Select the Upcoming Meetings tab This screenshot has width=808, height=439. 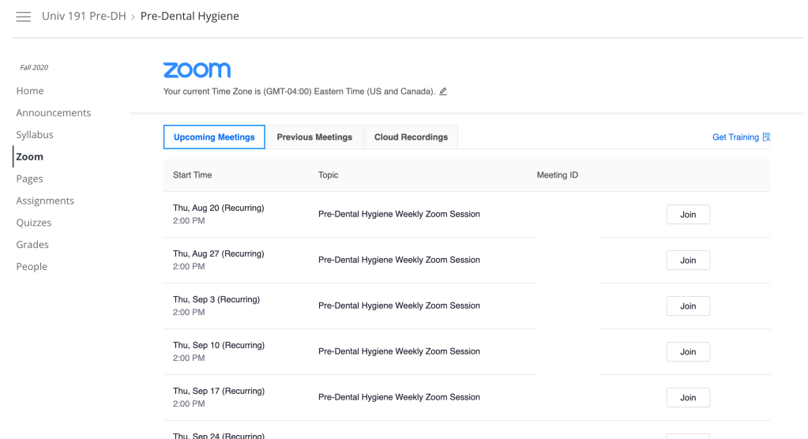[x=214, y=137]
